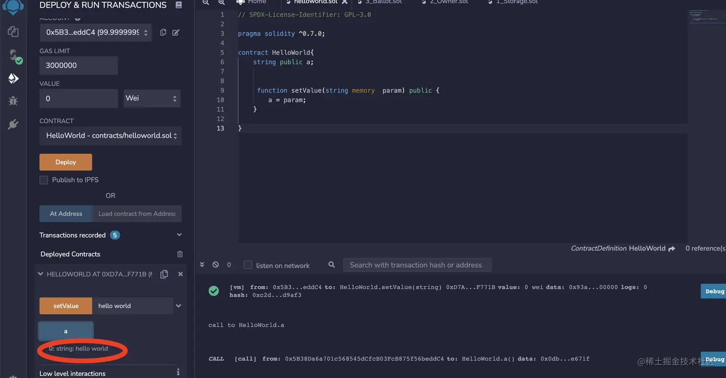The width and height of the screenshot is (726, 378).
Task: Select the Deploy & run transactions sidebar icon
Action: (13, 78)
